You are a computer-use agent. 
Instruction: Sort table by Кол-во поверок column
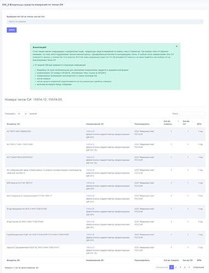pos(171,123)
